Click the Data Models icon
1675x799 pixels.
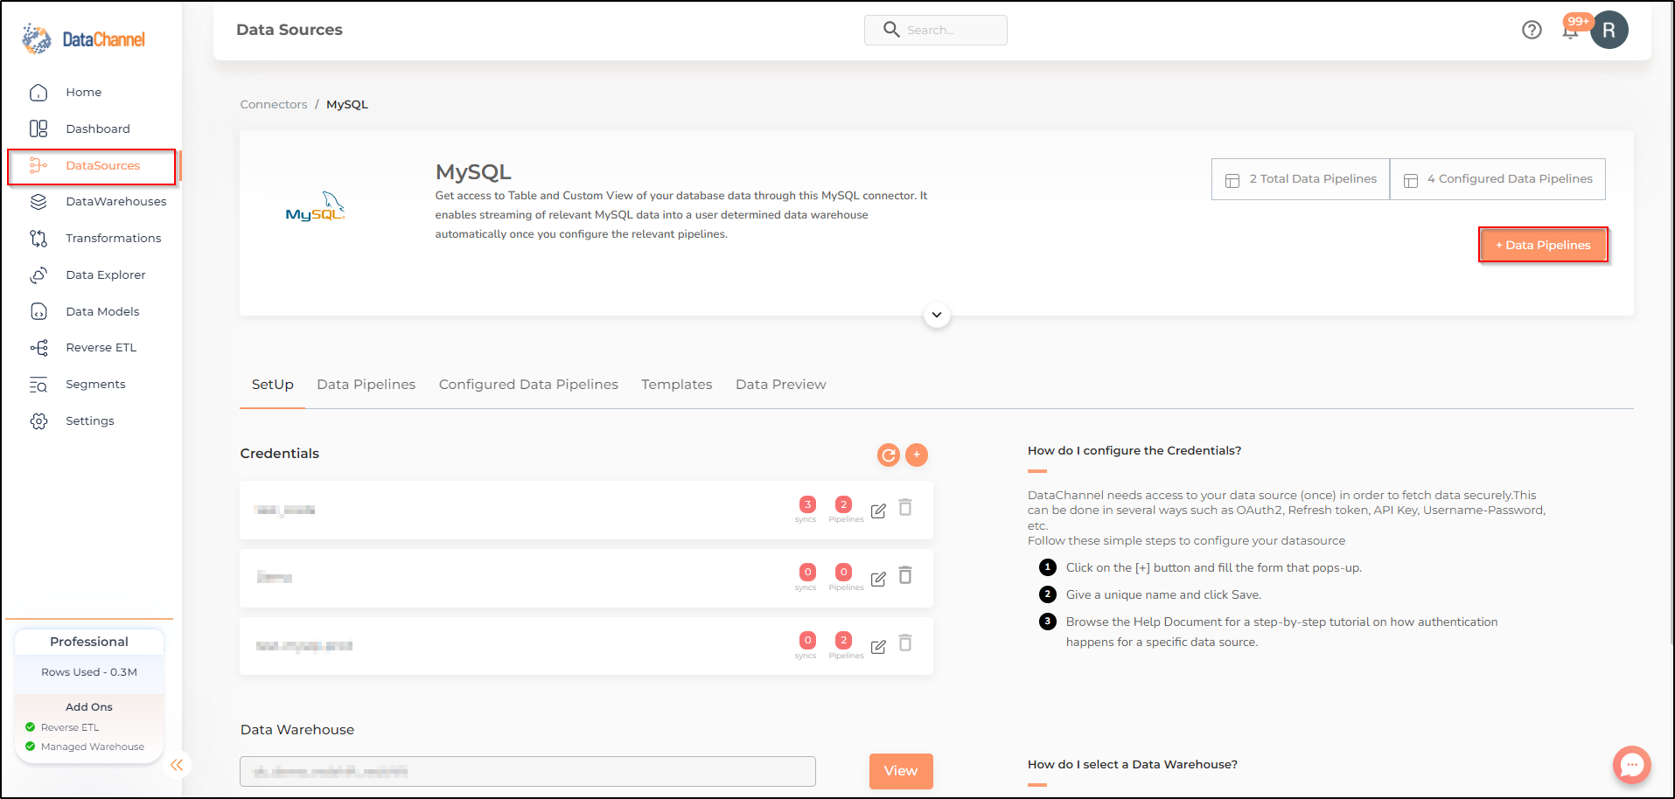[x=38, y=311]
